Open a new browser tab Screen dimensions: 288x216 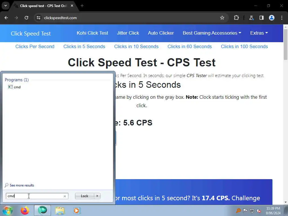[x=82, y=6]
